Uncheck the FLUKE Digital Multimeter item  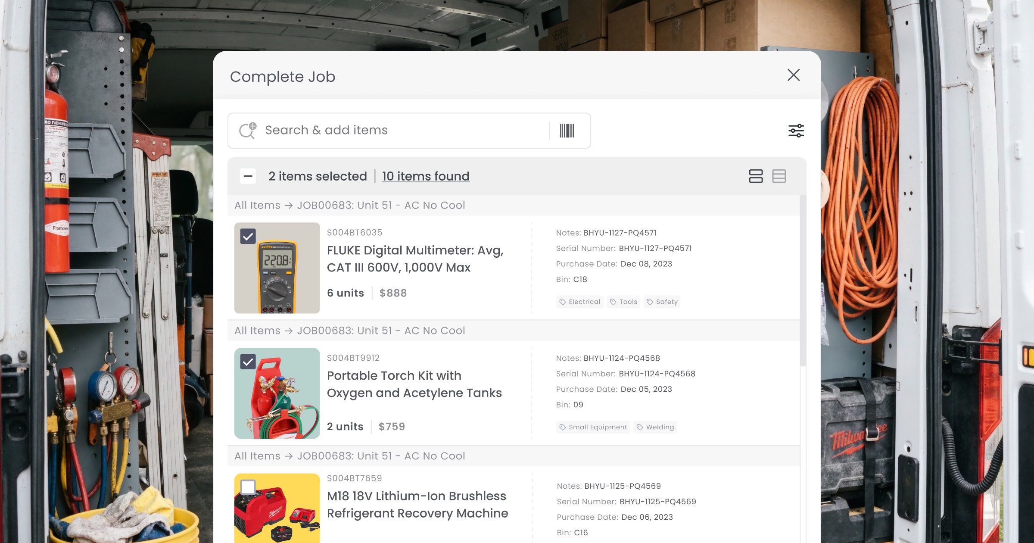click(x=248, y=236)
